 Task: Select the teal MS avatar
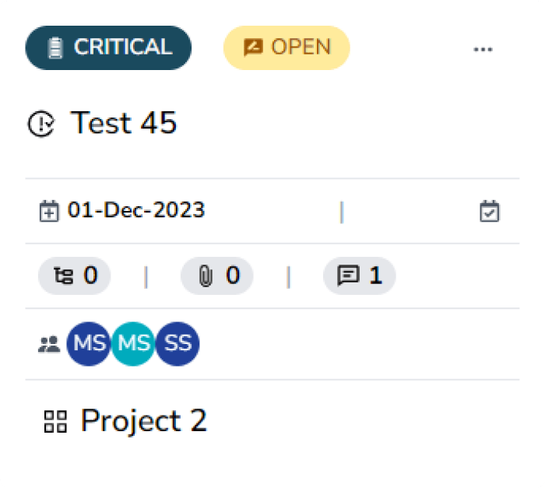click(133, 343)
